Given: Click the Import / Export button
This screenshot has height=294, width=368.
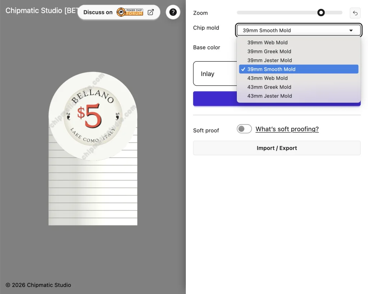Looking at the screenshot, I should pyautogui.click(x=277, y=148).
